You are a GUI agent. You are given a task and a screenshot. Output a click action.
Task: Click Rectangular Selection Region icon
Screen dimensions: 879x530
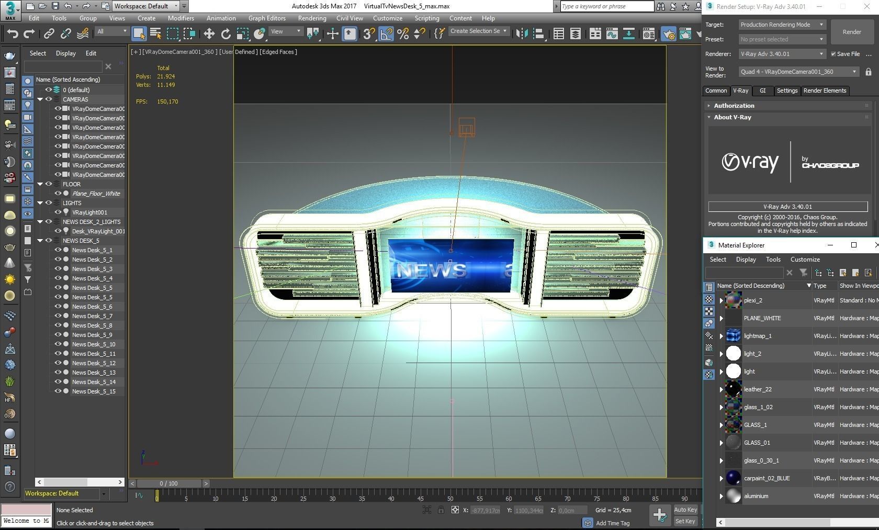point(172,34)
